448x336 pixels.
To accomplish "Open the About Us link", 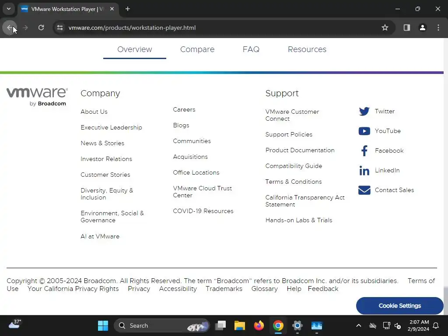I will click(94, 112).
